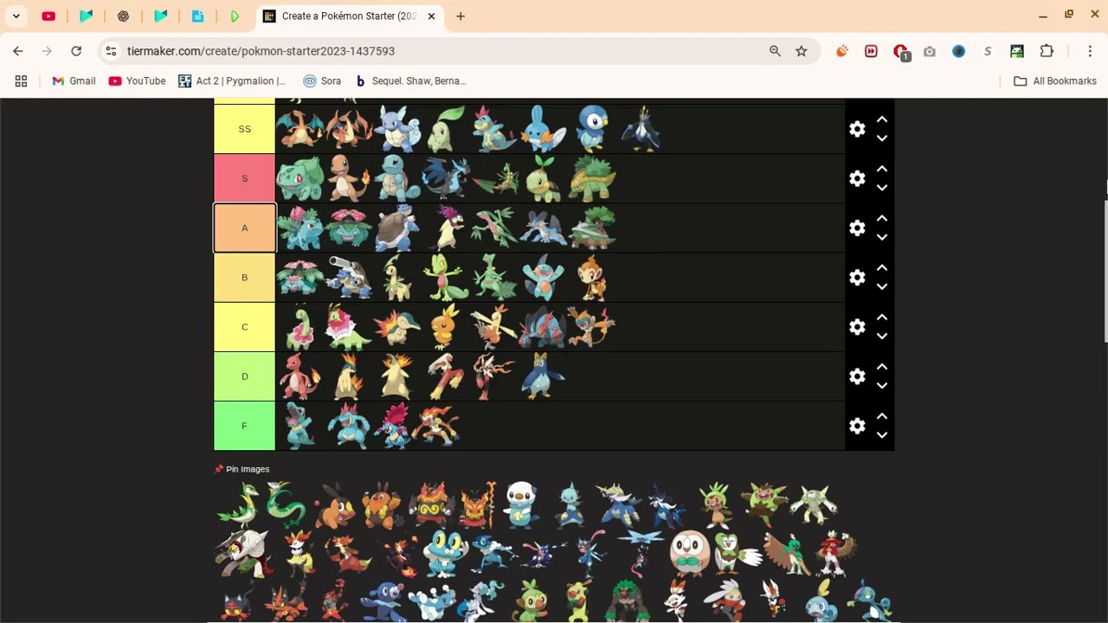Pick Oshawott from the unranked image pool
Viewport: 1108px width, 623px height.
pos(521,504)
